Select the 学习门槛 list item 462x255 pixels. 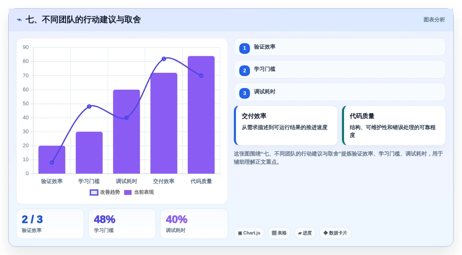click(340, 70)
